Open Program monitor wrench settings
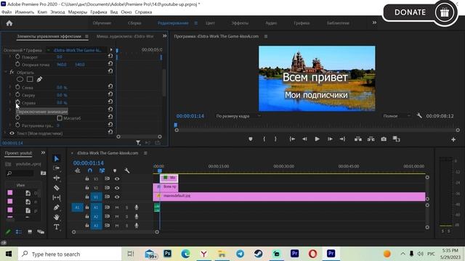The width and height of the screenshot is (465, 261). pos(419,115)
